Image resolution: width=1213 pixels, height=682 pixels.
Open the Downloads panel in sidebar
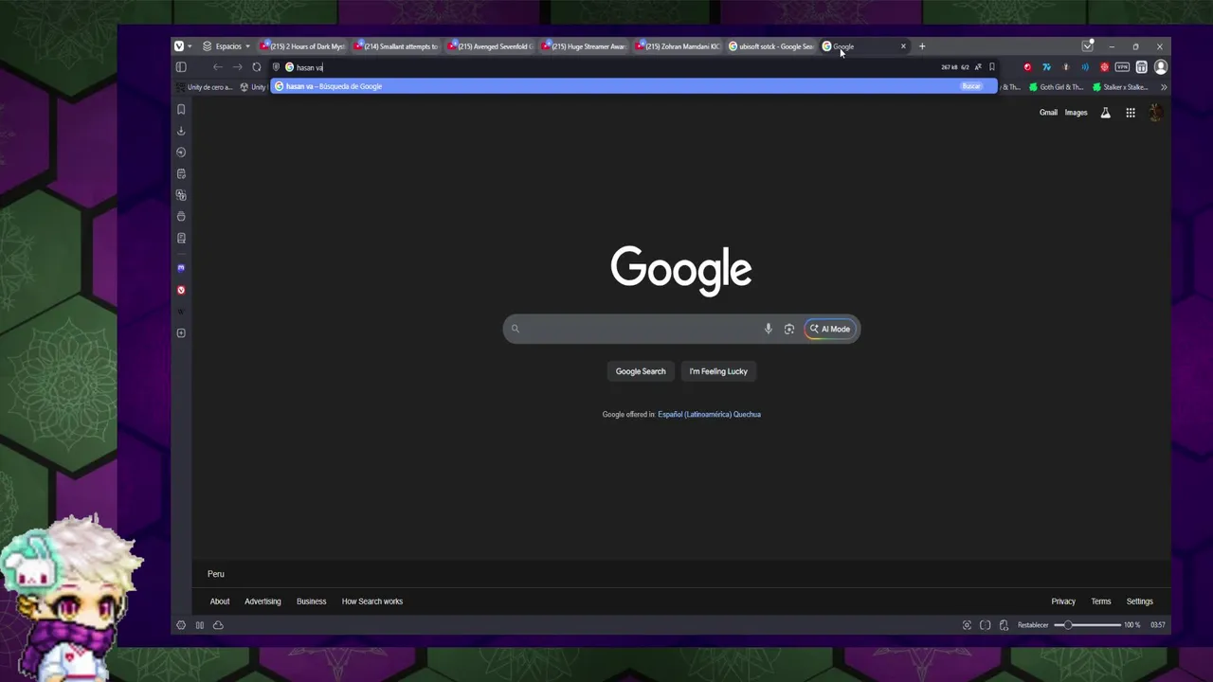click(x=181, y=131)
